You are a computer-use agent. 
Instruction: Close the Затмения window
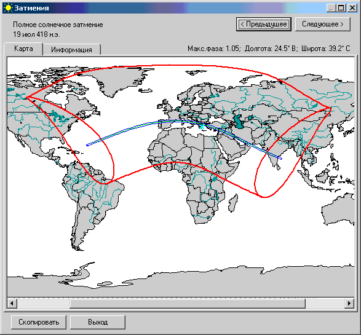(352, 8)
